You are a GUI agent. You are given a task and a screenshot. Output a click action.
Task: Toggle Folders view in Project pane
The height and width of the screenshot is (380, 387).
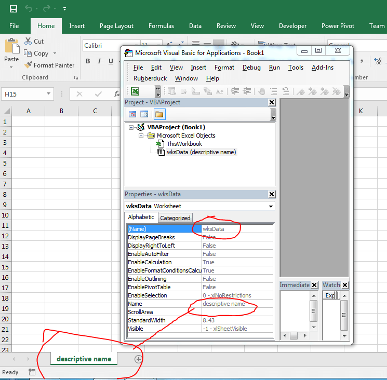coord(159,114)
